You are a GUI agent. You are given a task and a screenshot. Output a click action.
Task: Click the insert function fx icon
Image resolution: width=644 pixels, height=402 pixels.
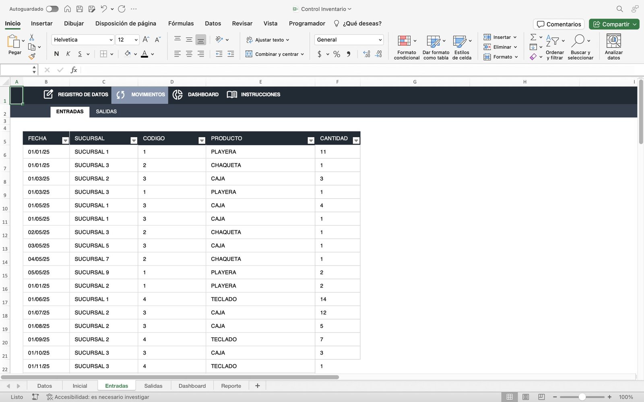pyautogui.click(x=74, y=70)
